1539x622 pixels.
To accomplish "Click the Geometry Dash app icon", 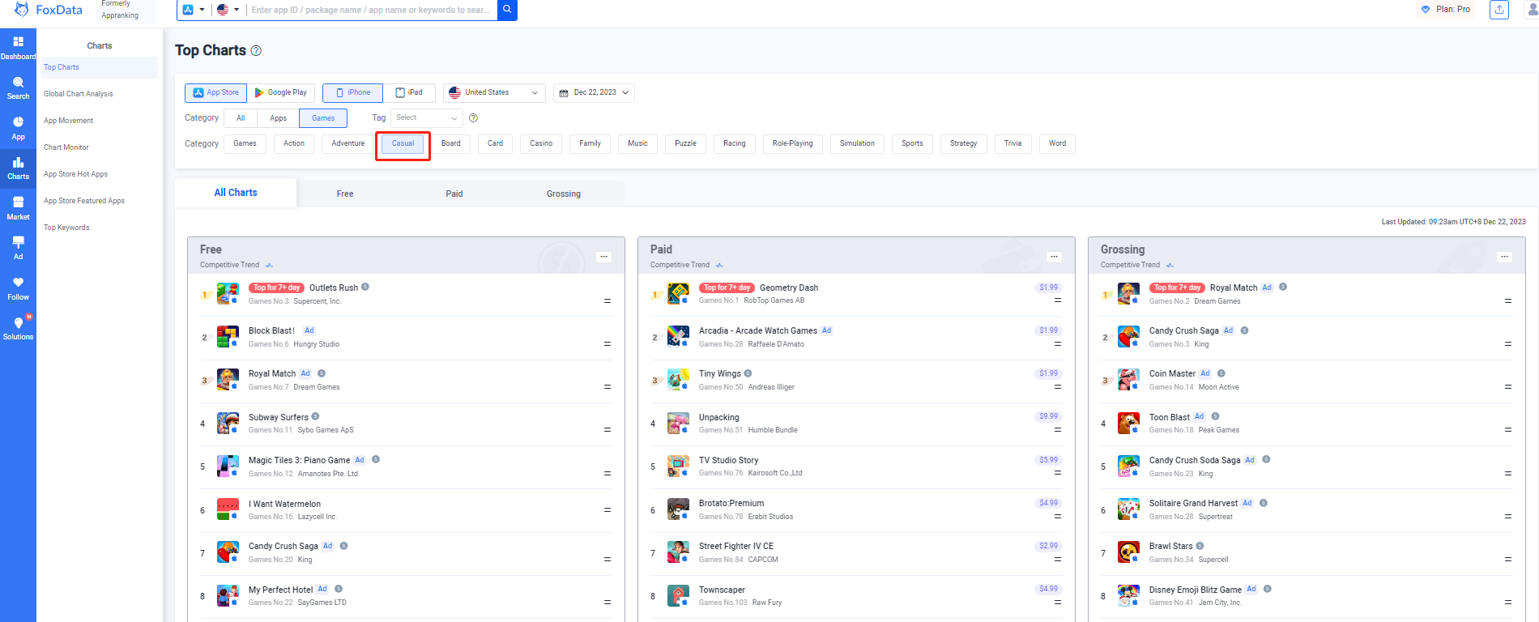I will [678, 293].
